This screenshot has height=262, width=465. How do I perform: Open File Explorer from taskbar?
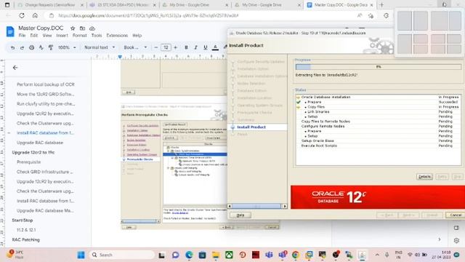(216, 255)
